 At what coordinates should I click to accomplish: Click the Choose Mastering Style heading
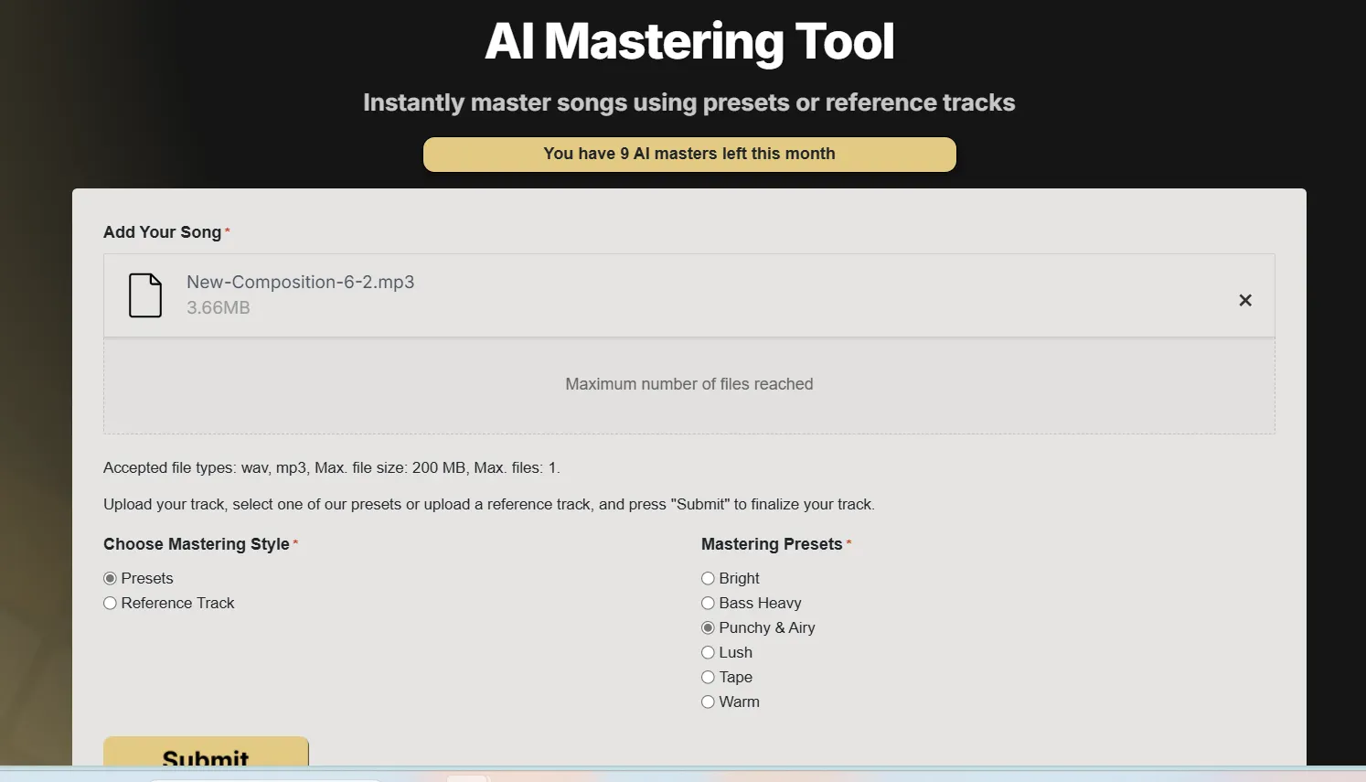[x=197, y=543]
